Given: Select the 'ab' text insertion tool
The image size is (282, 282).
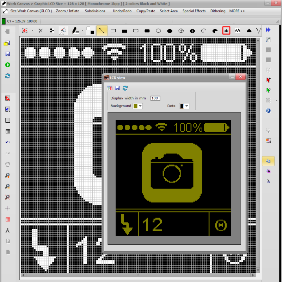Looking at the screenshot, I should [226, 31].
